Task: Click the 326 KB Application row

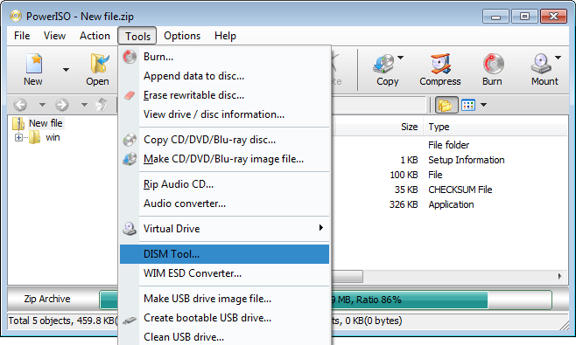Action: click(450, 204)
